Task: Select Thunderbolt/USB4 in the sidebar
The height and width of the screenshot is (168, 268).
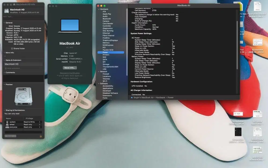Action: (x=110, y=67)
